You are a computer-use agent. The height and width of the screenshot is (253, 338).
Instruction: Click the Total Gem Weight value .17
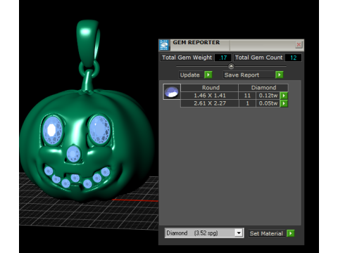(223, 58)
